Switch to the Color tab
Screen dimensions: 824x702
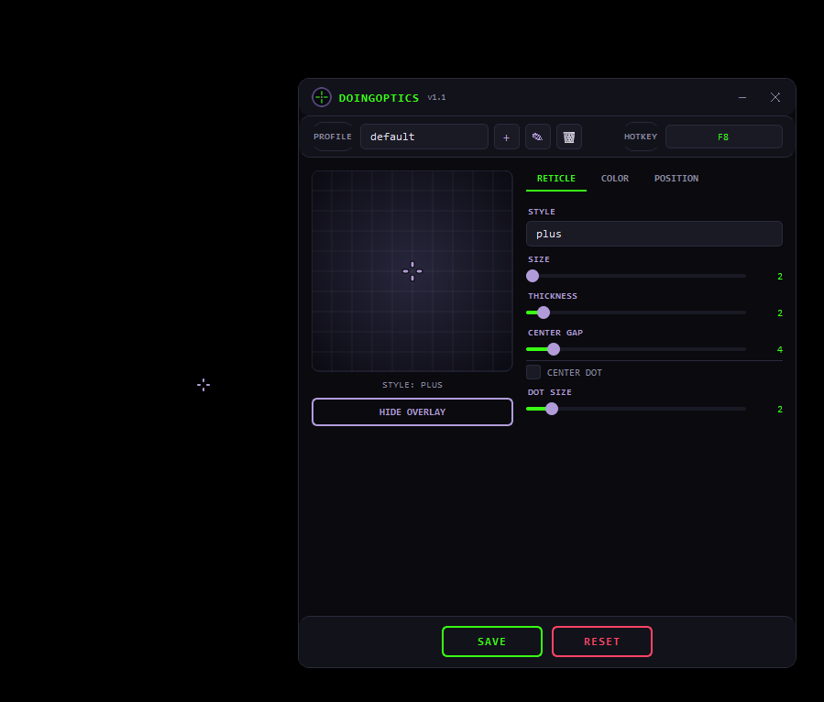(615, 179)
